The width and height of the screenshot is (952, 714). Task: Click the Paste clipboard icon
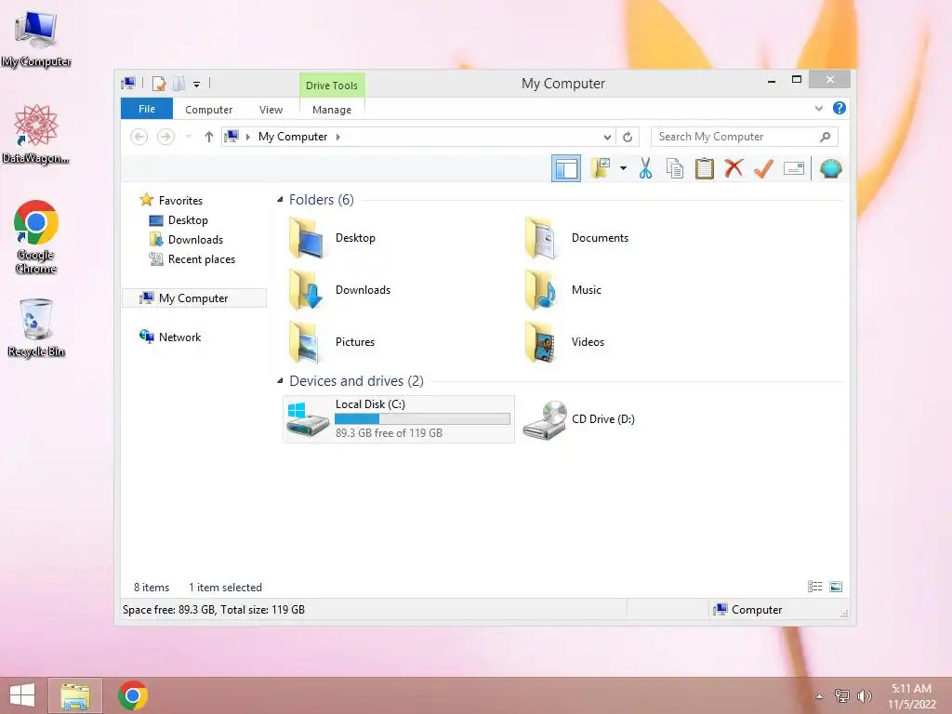point(705,168)
